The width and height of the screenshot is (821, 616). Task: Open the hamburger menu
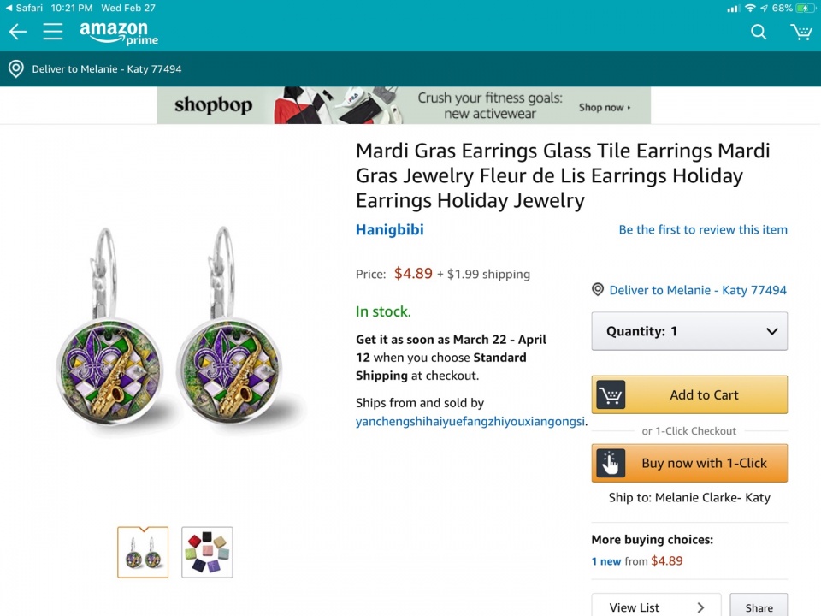click(53, 32)
